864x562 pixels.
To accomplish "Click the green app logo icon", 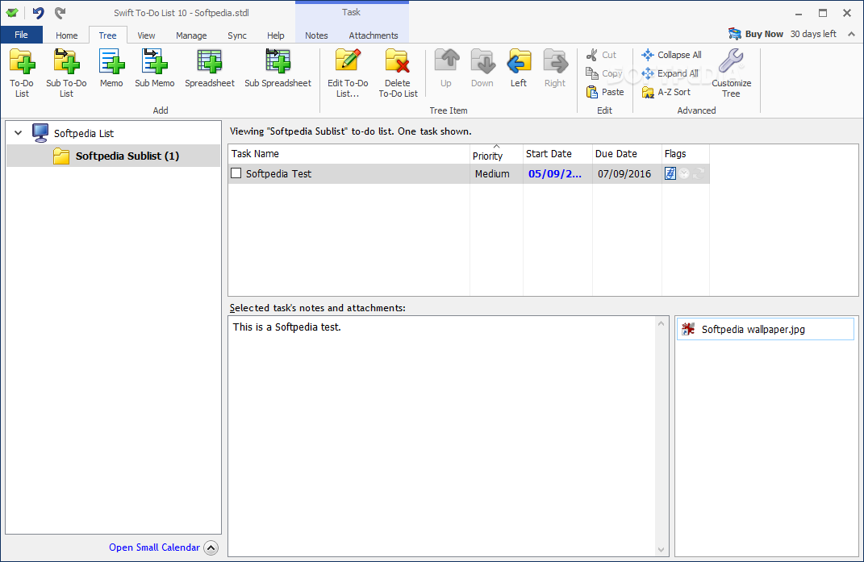I will click(x=11, y=13).
